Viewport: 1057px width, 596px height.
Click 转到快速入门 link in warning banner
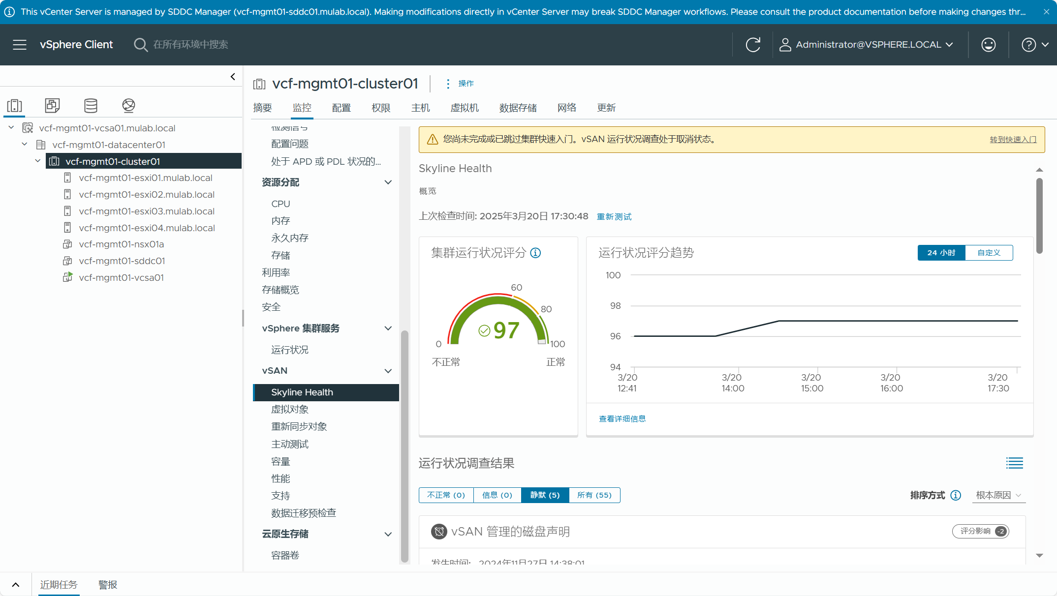(x=1013, y=140)
